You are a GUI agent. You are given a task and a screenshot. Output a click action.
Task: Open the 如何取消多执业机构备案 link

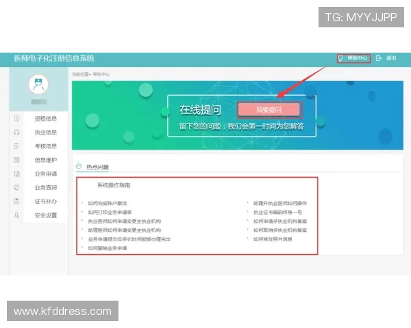click(x=280, y=230)
